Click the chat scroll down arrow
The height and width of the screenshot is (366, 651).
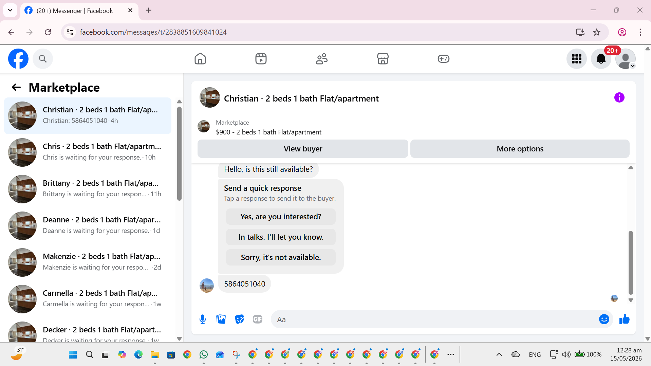(x=631, y=300)
